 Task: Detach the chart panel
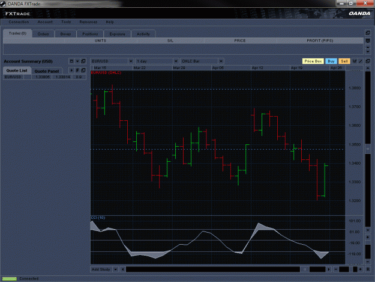pos(368,61)
